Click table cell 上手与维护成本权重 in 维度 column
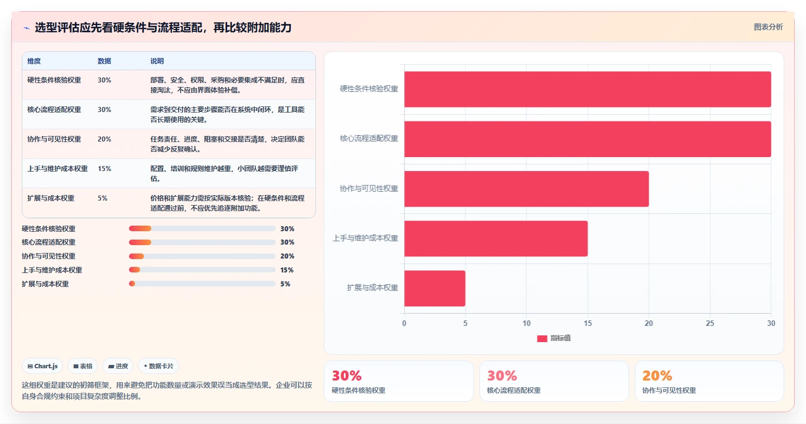The width and height of the screenshot is (806, 424). tap(57, 168)
